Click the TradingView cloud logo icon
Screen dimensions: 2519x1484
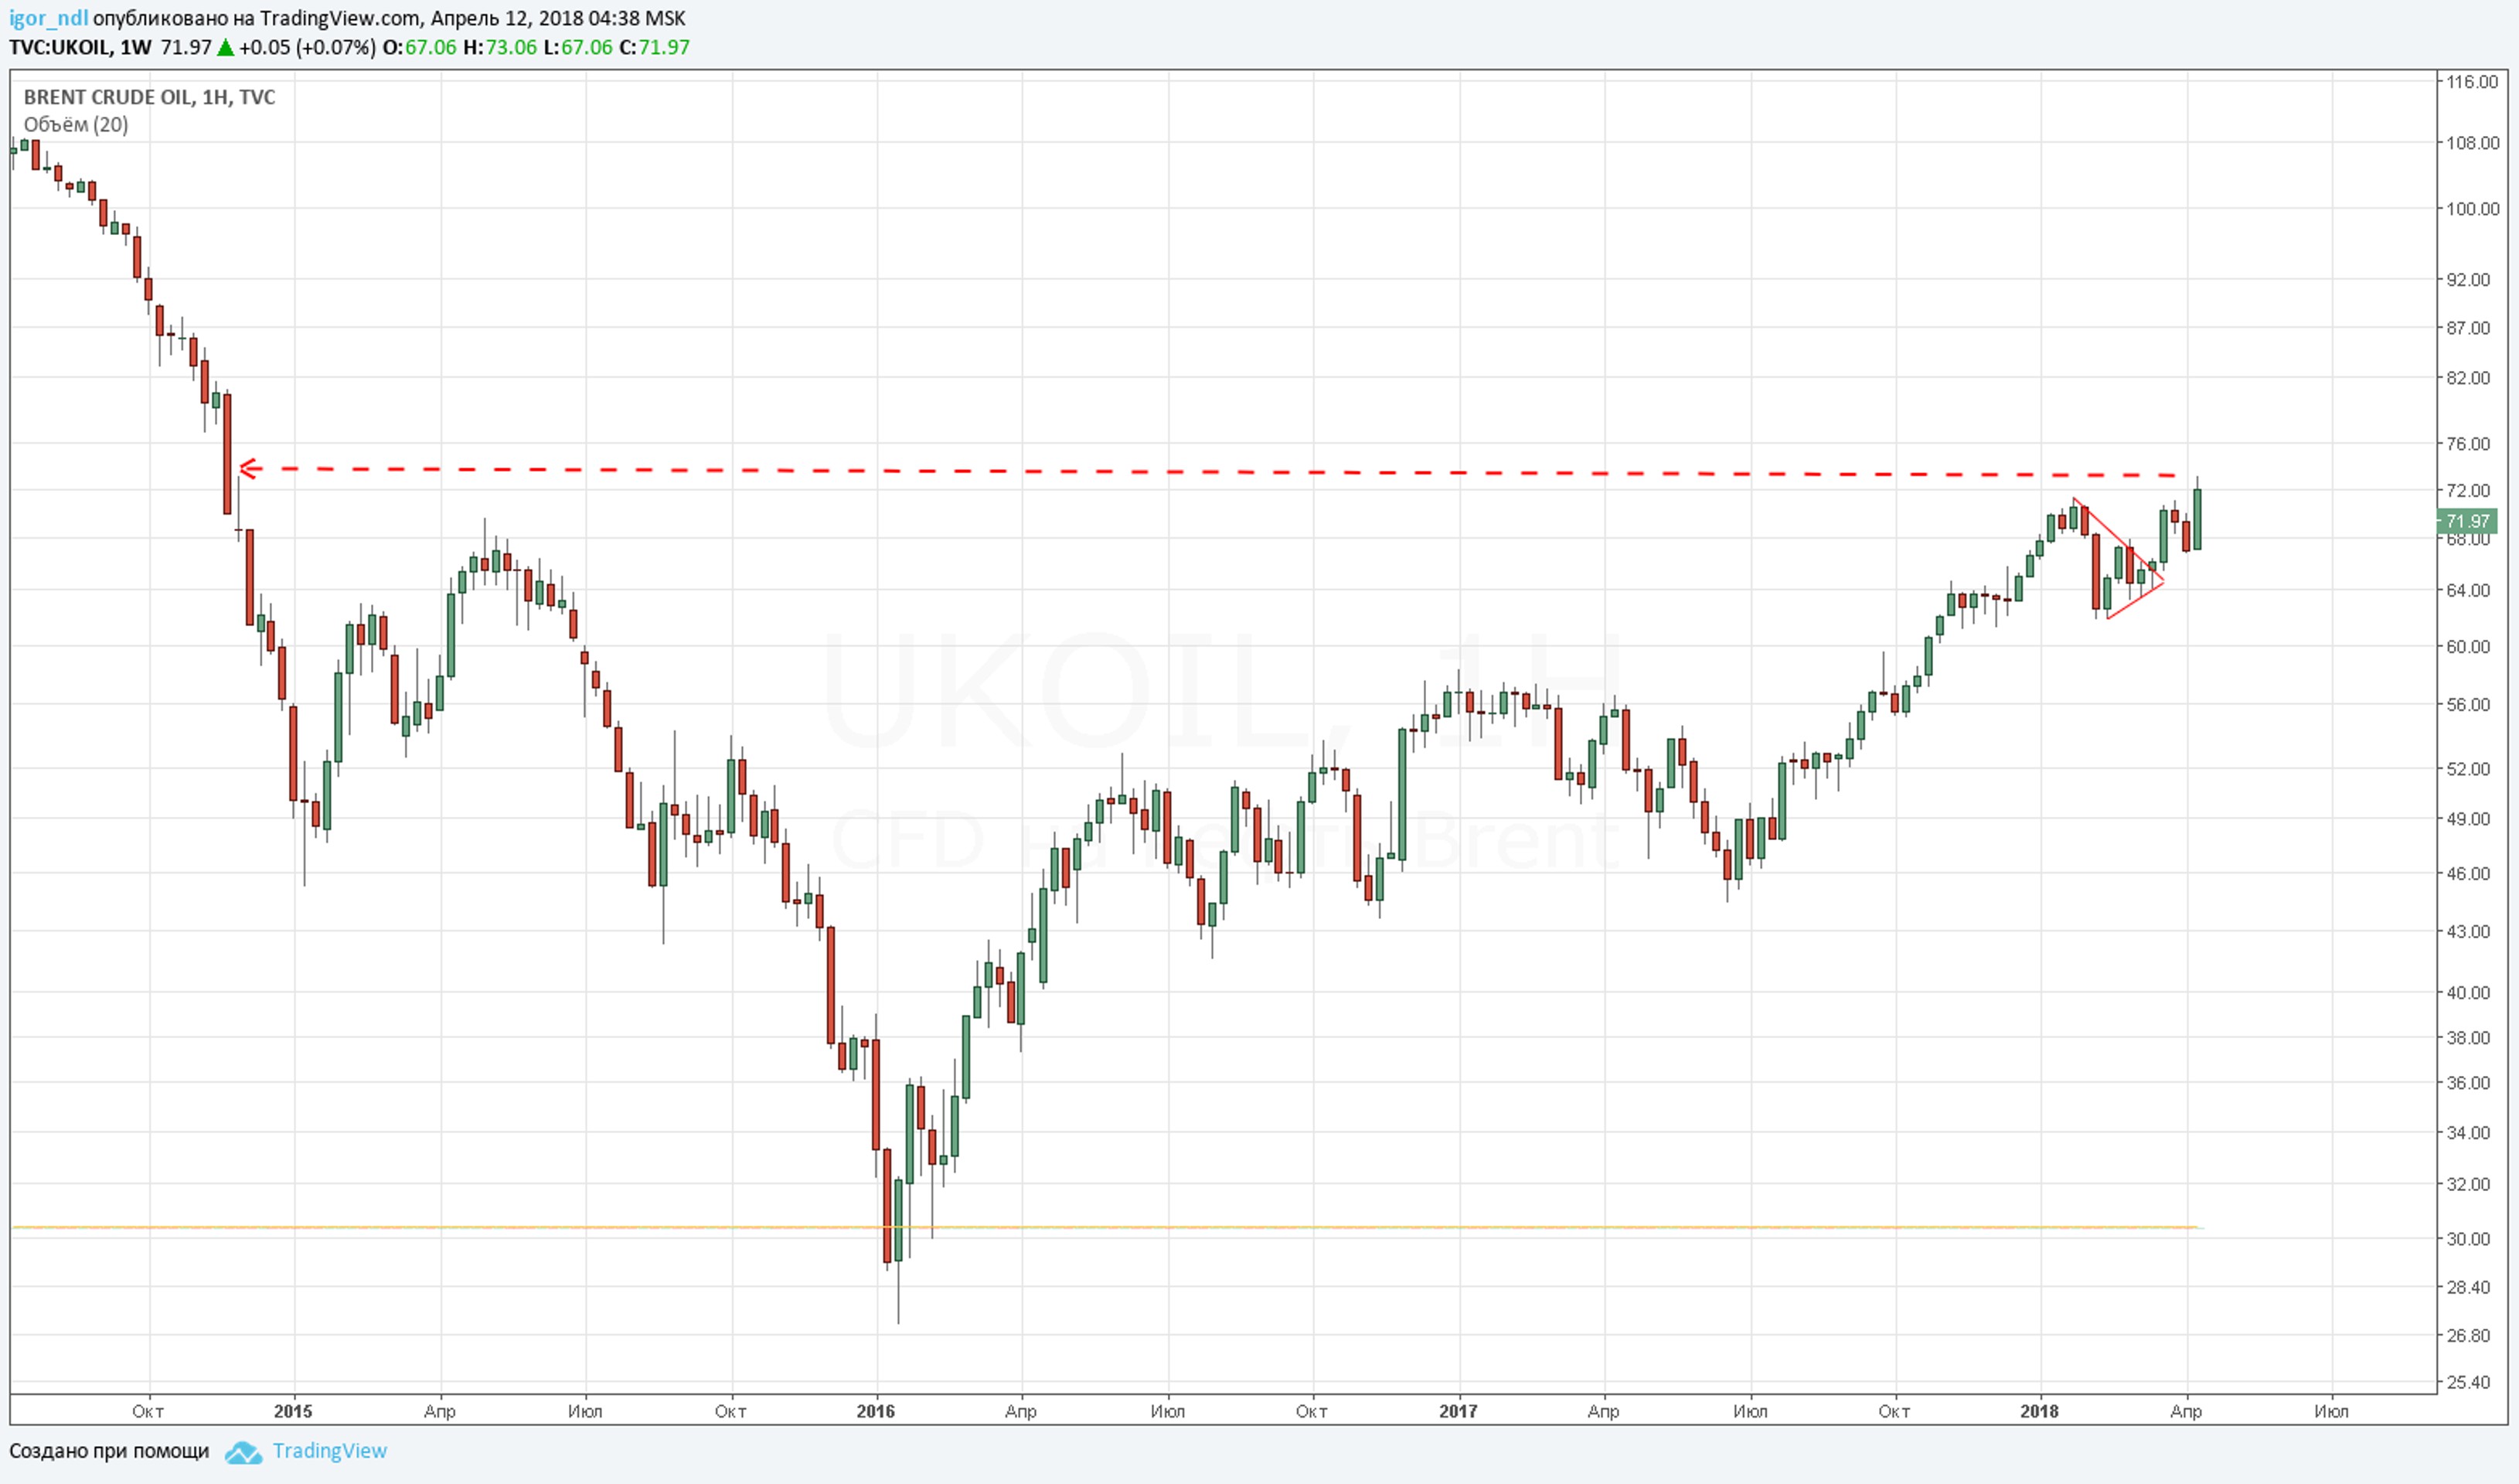243,1452
